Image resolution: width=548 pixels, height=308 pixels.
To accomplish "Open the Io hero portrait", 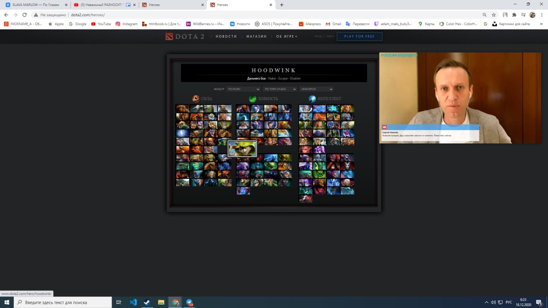I will tap(182, 133).
